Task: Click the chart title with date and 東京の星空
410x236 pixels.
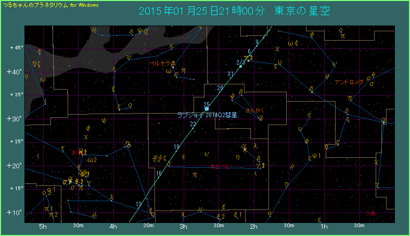Action: pos(235,11)
